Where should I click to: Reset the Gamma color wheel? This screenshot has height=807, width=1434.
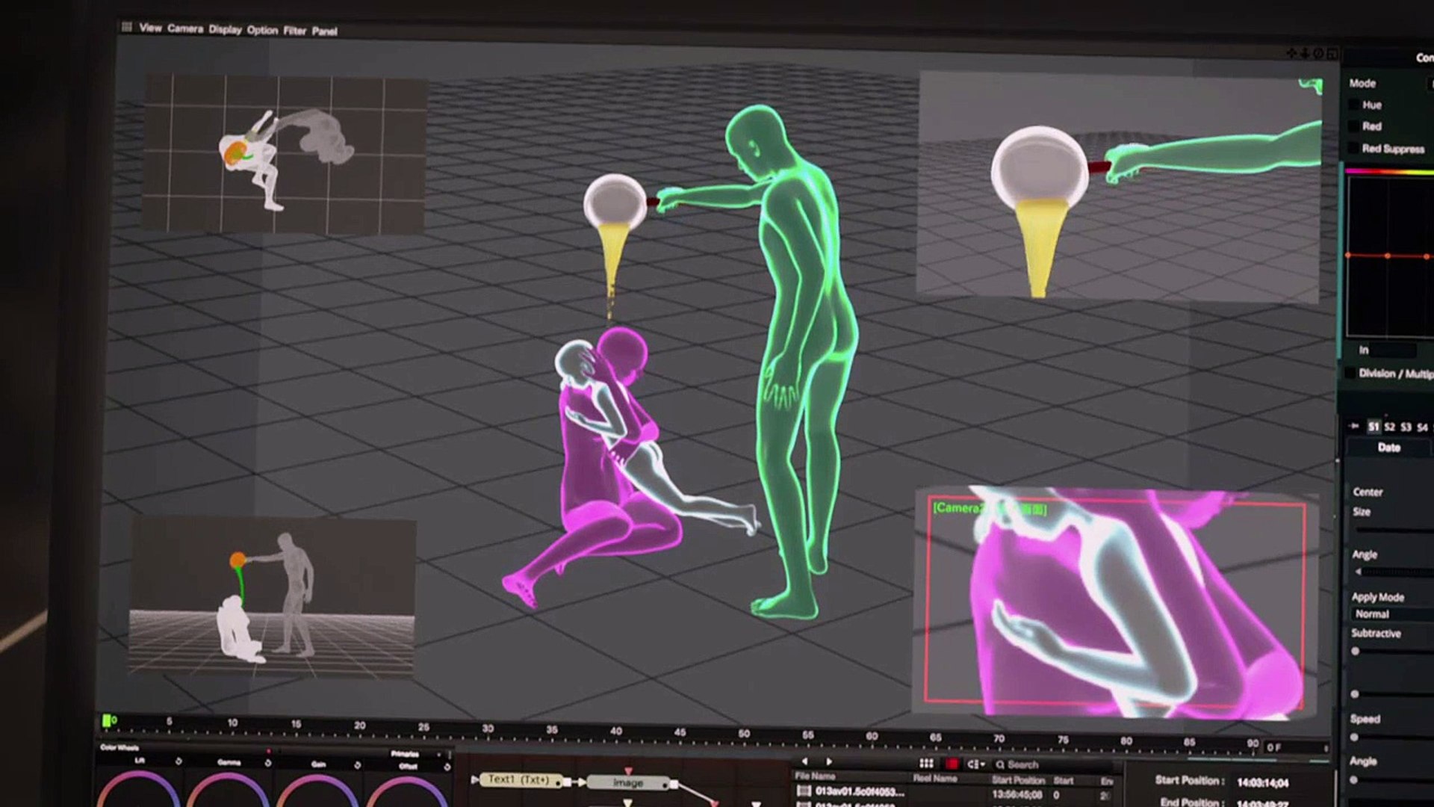[267, 763]
